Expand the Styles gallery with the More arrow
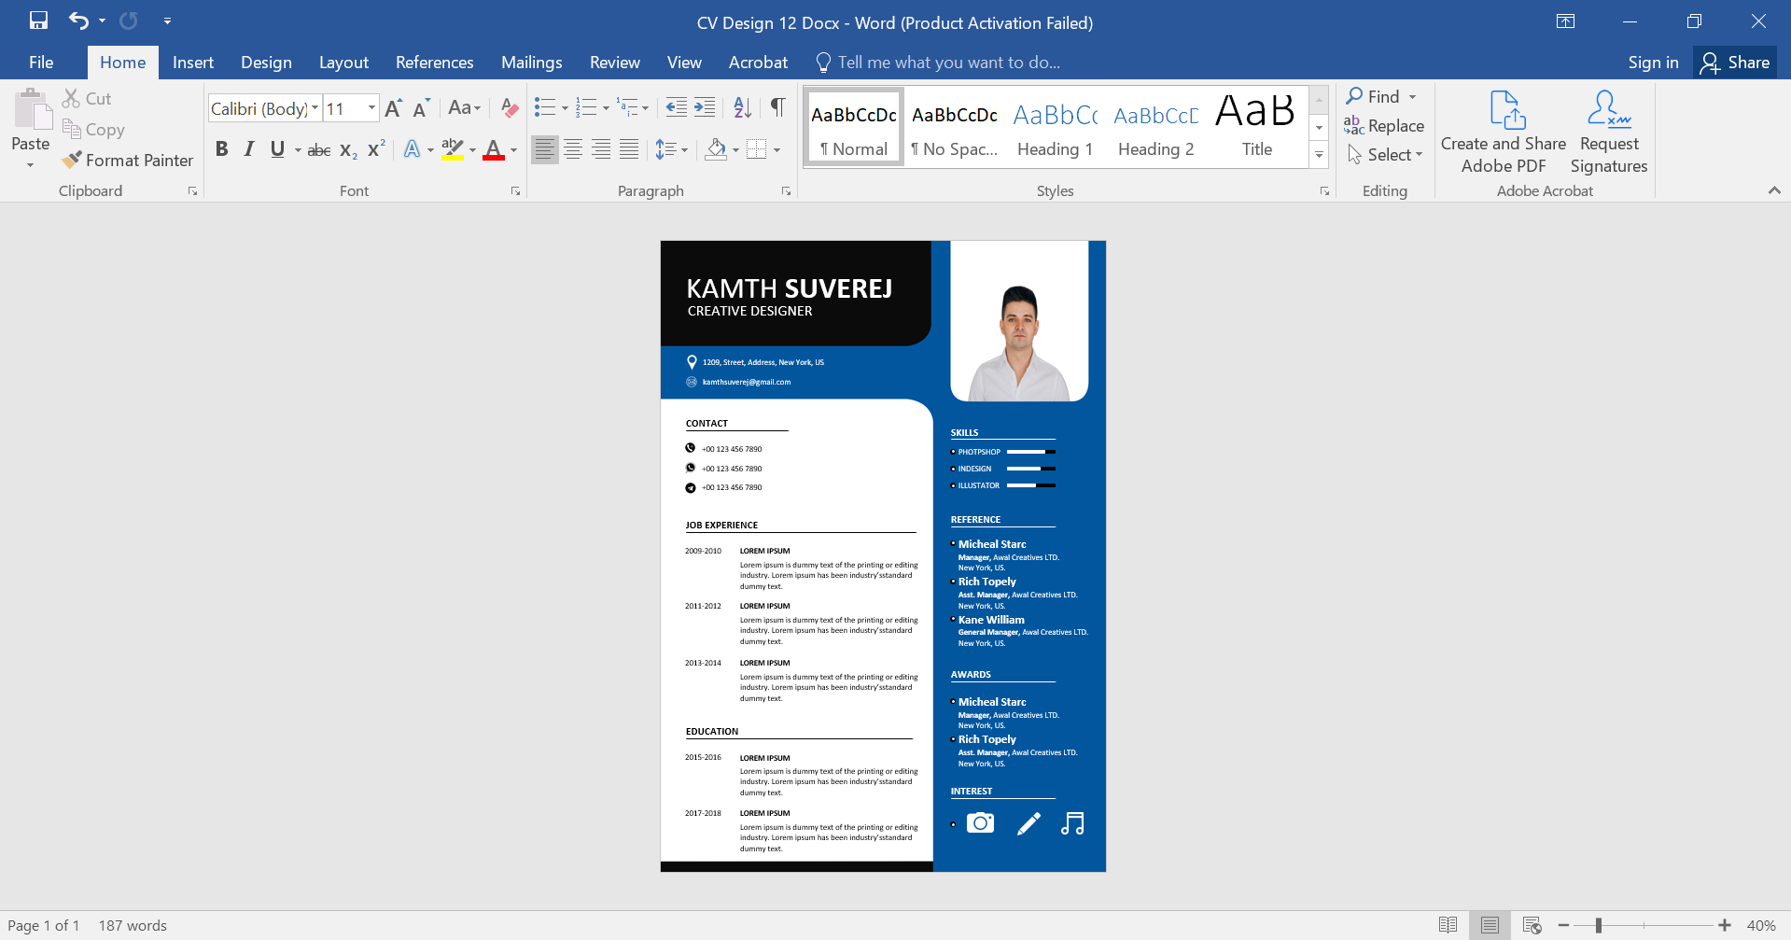This screenshot has width=1791, height=940. point(1318,154)
